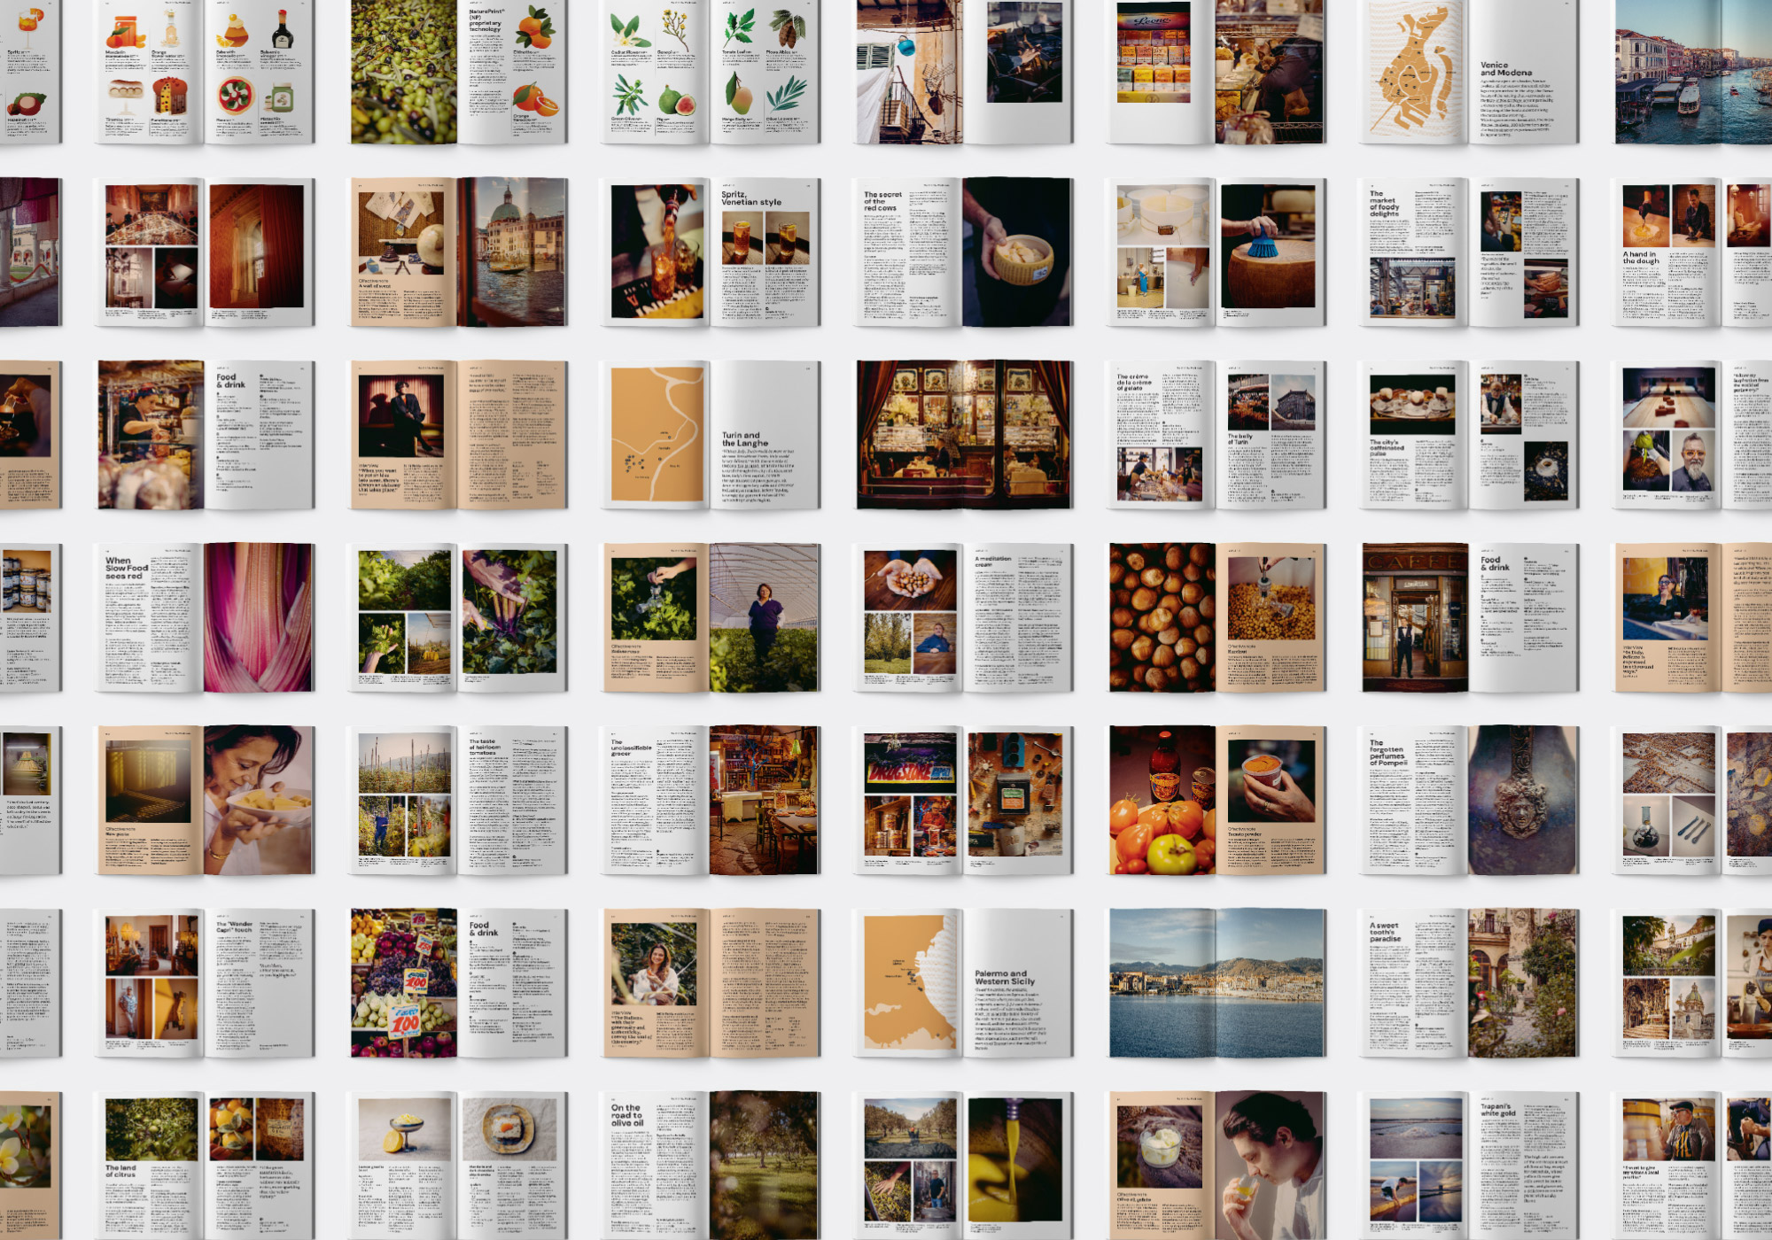Viewport: 1772px width, 1240px height.
Task: Select the fruit market price signs photo
Action: [403, 983]
